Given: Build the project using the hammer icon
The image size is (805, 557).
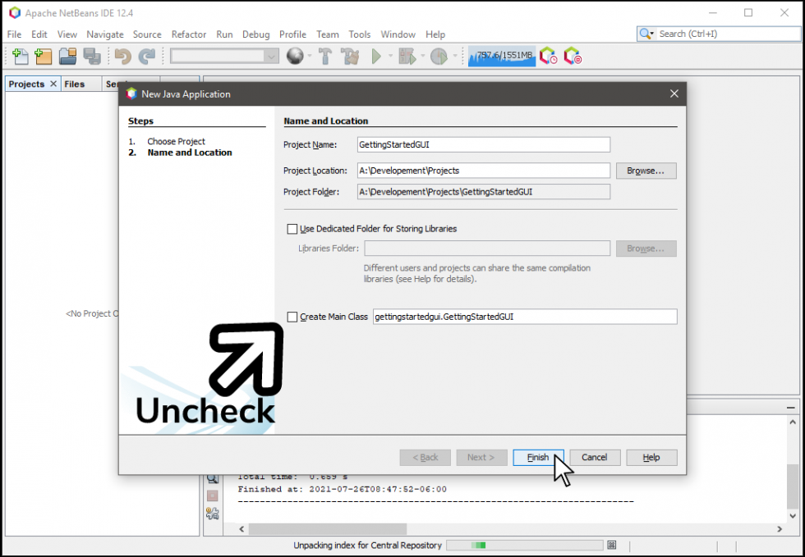Looking at the screenshot, I should 324,56.
